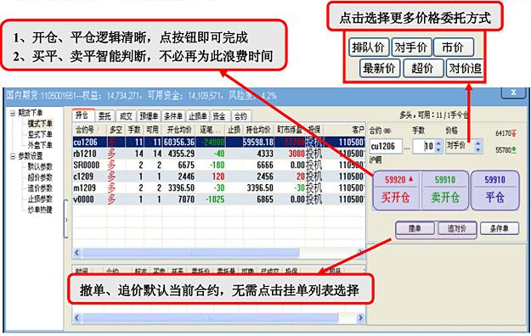Click the 买开仓 button at 59920
This screenshot has width=531, height=336.
pyautogui.click(x=396, y=191)
